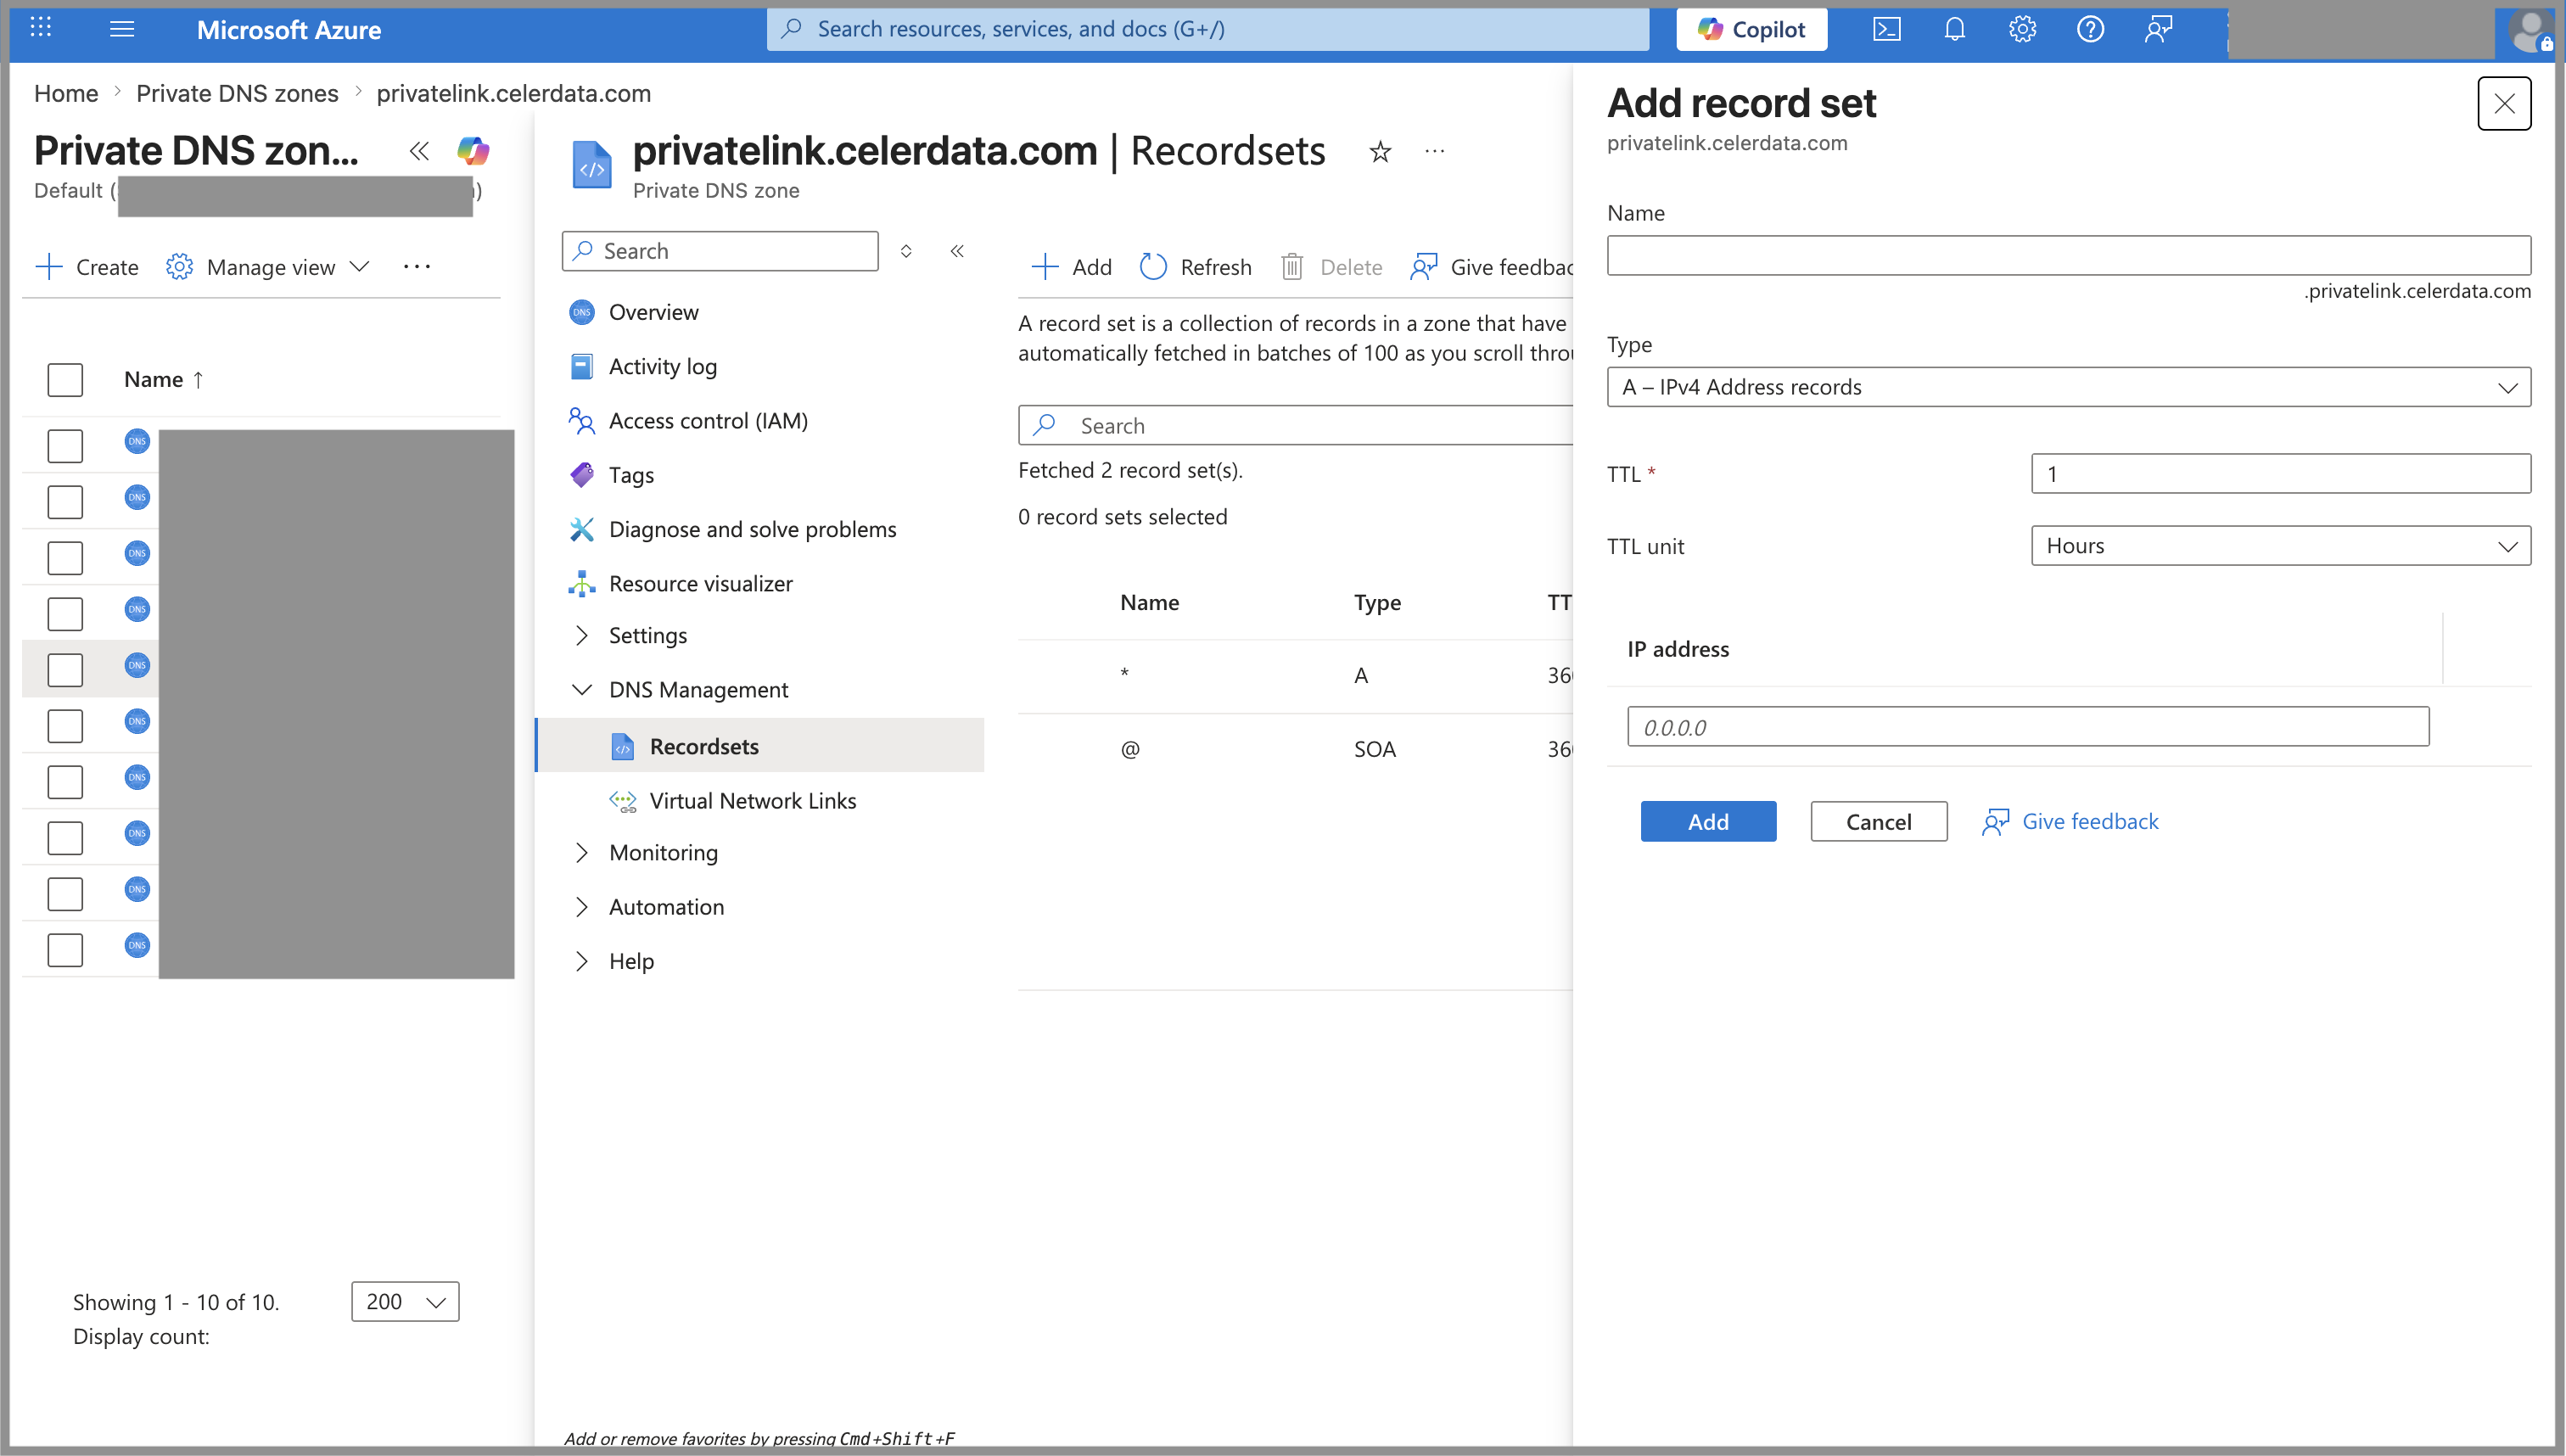View Azure notifications bell

click(x=1955, y=28)
